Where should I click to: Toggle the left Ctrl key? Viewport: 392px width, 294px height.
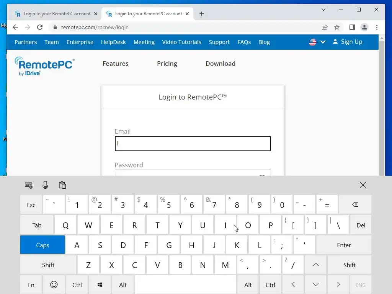[x=77, y=285]
